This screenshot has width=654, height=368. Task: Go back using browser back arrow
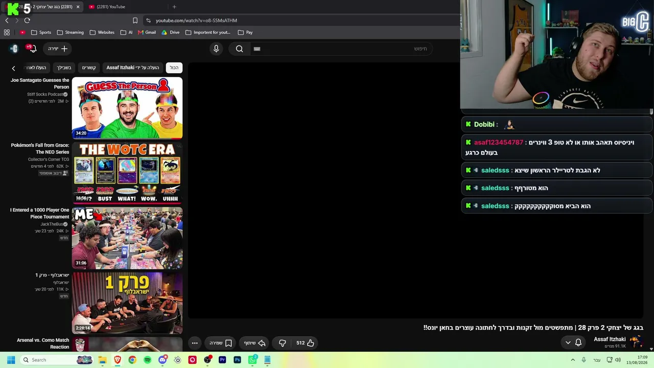click(x=7, y=20)
